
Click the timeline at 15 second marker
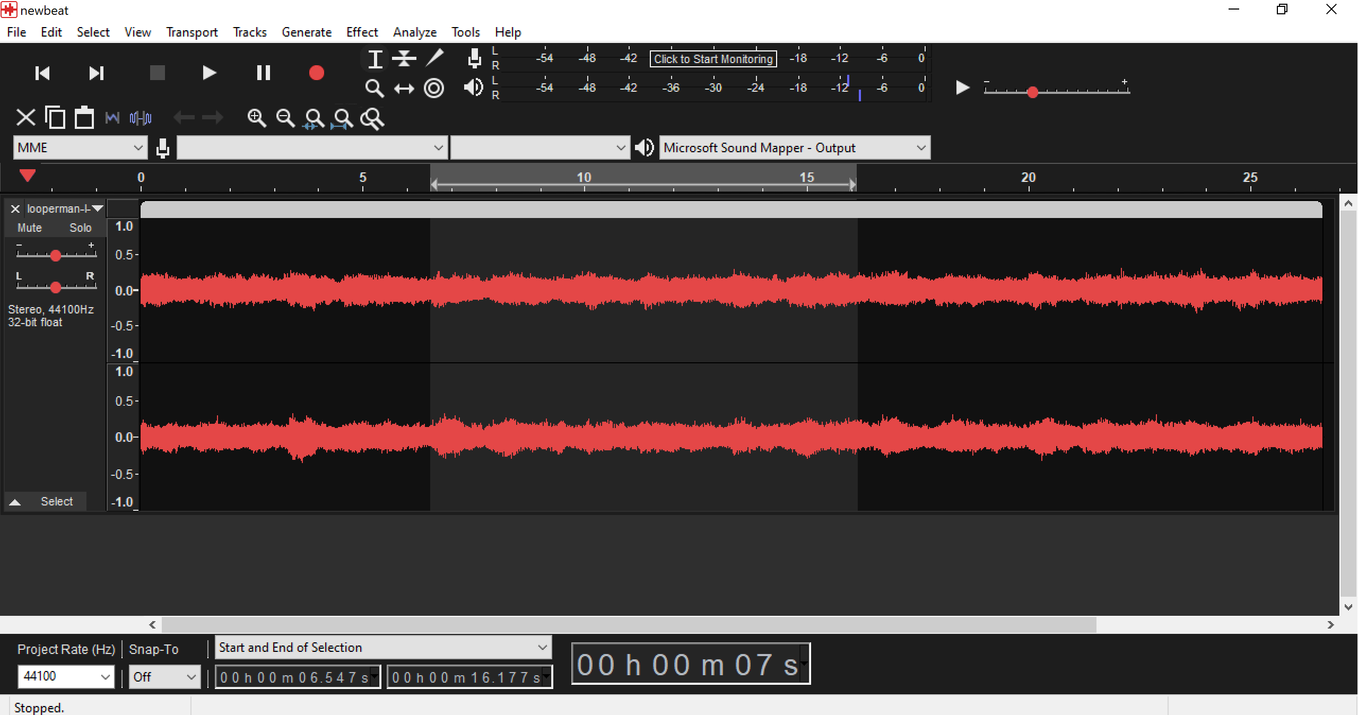[806, 178]
